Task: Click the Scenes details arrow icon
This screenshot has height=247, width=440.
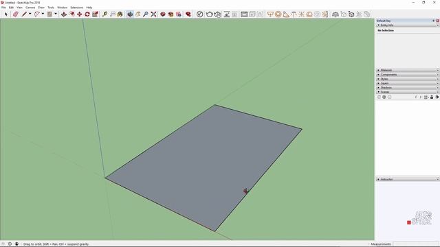Action: tap(437, 97)
